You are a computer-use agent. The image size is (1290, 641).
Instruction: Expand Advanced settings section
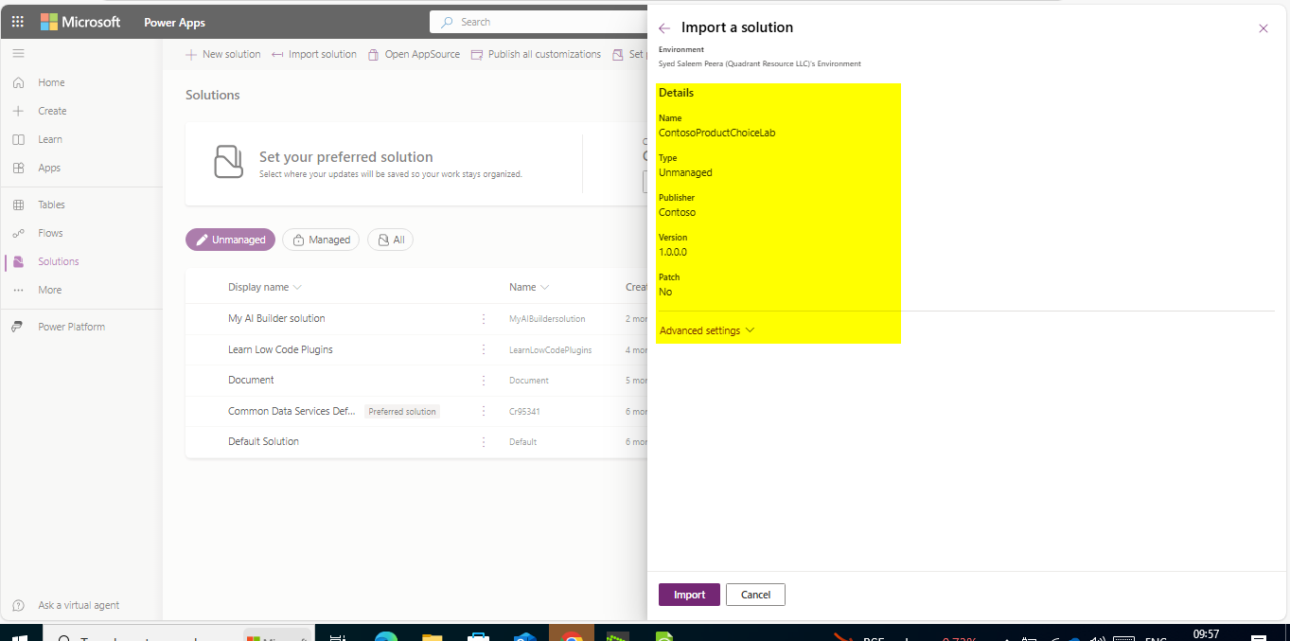707,330
